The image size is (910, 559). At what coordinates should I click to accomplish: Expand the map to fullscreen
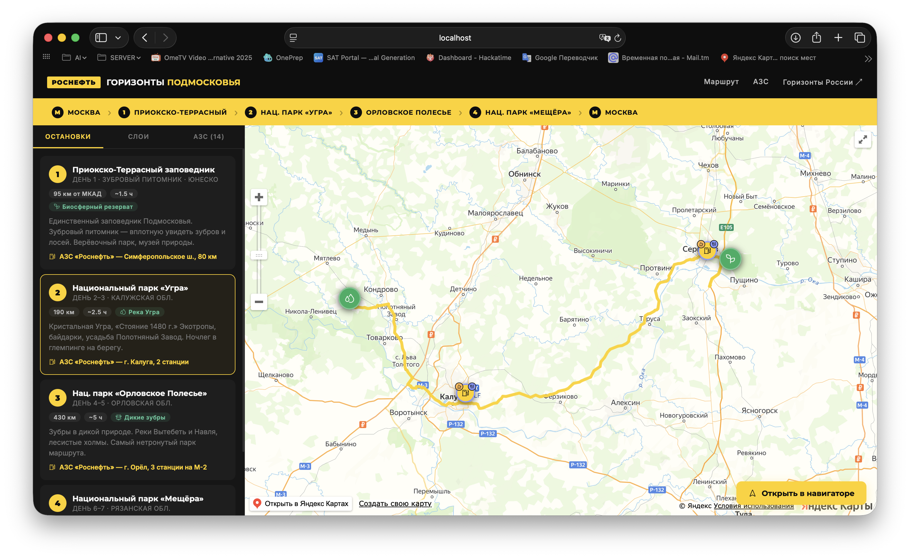[x=863, y=140]
